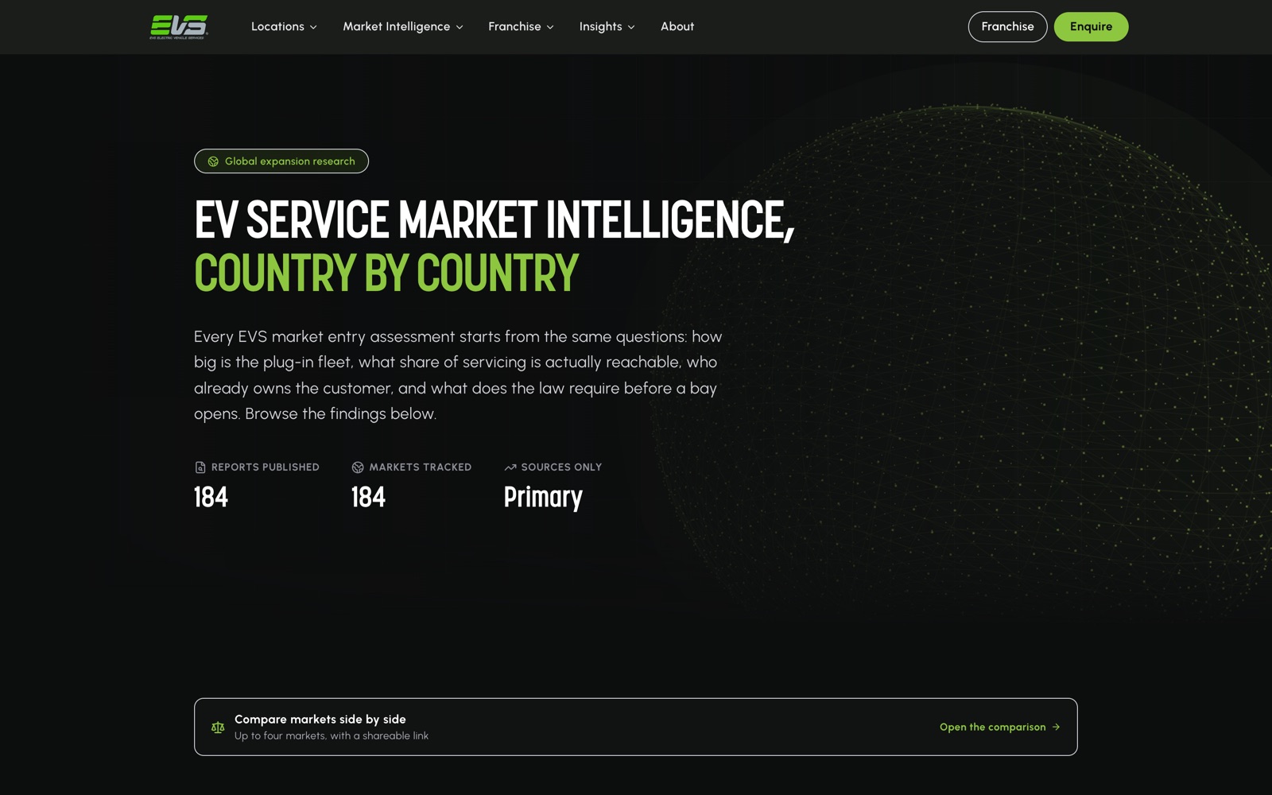This screenshot has height=795, width=1272.
Task: Click the arrow next to Open the comparison
Action: tap(1056, 727)
